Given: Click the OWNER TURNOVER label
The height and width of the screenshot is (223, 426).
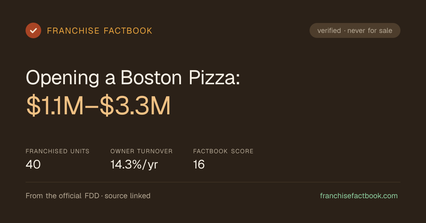Looking at the screenshot, I should [x=141, y=151].
